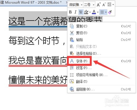Choose 粘贴 from context menu
Image resolution: width=137 pixels, height=110 pixels.
(101, 40)
